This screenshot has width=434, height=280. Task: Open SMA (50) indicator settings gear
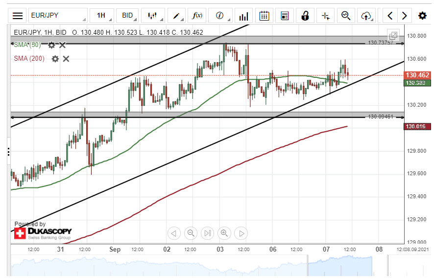pos(51,45)
